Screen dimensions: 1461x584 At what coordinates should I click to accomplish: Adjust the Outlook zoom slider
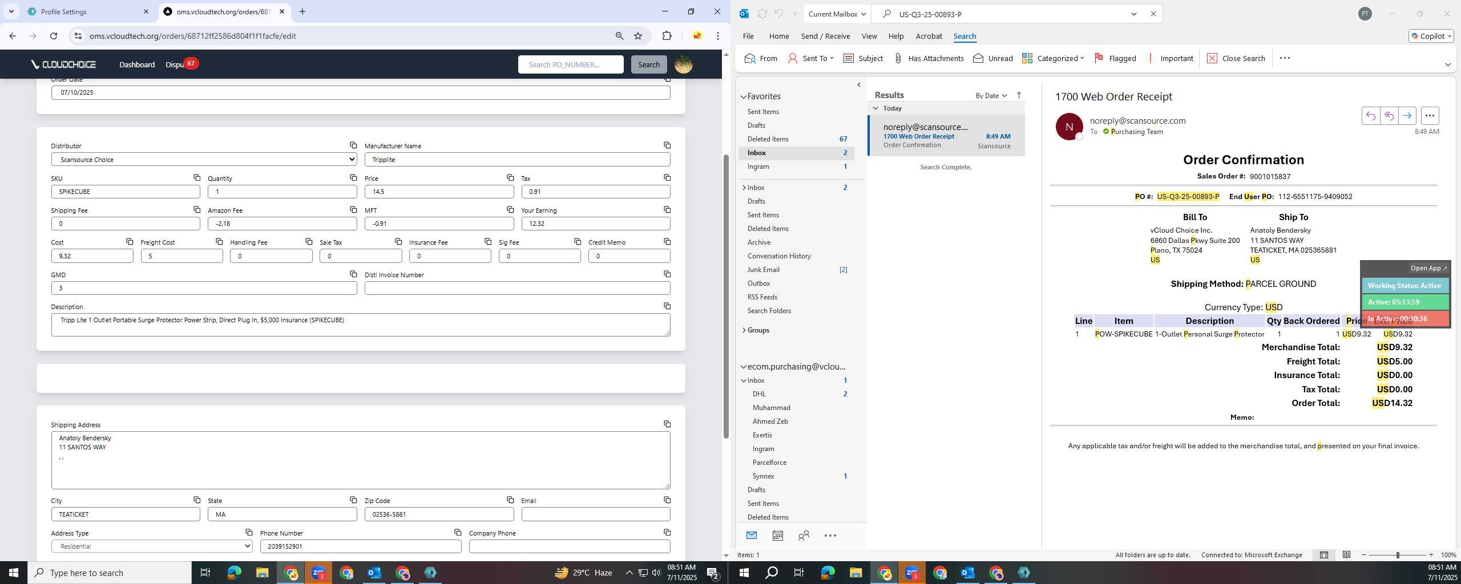click(x=1397, y=555)
